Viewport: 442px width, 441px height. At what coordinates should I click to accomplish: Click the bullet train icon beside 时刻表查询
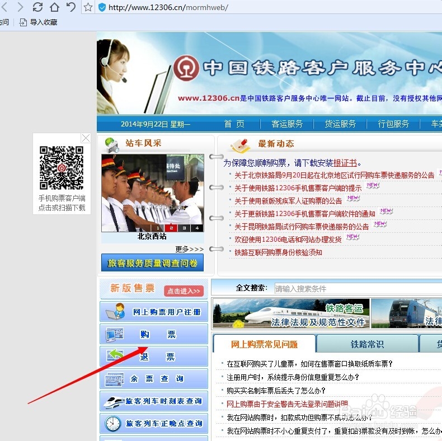114,402
